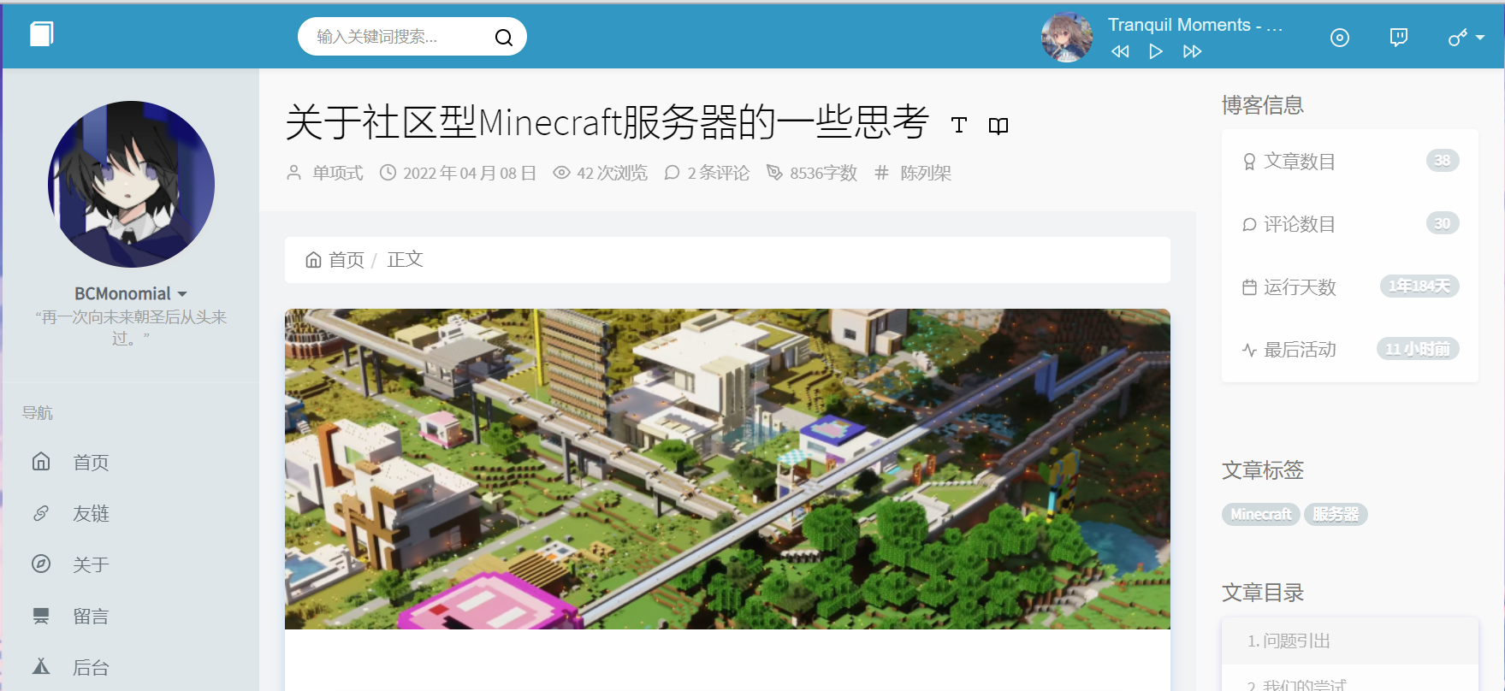Click the chat bubble icon beside 评论数目
Screen dimensions: 1505x691
coord(1249,224)
